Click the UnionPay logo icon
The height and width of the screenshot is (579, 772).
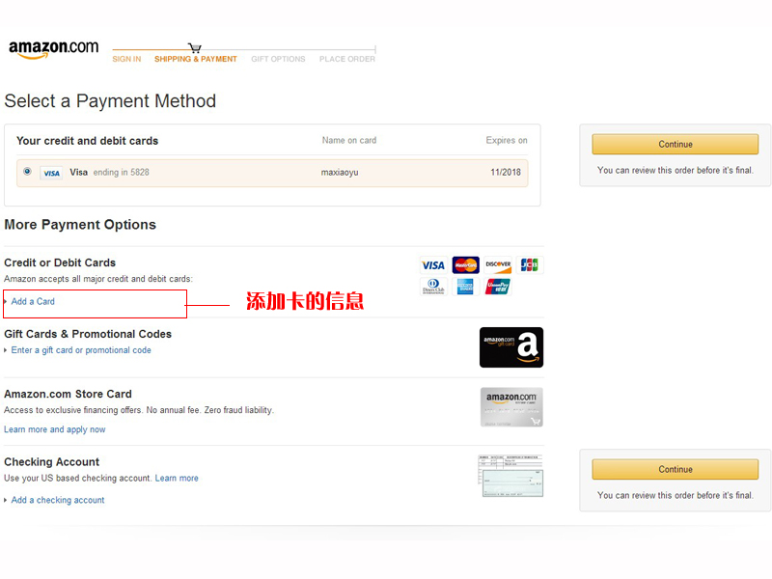click(x=498, y=286)
